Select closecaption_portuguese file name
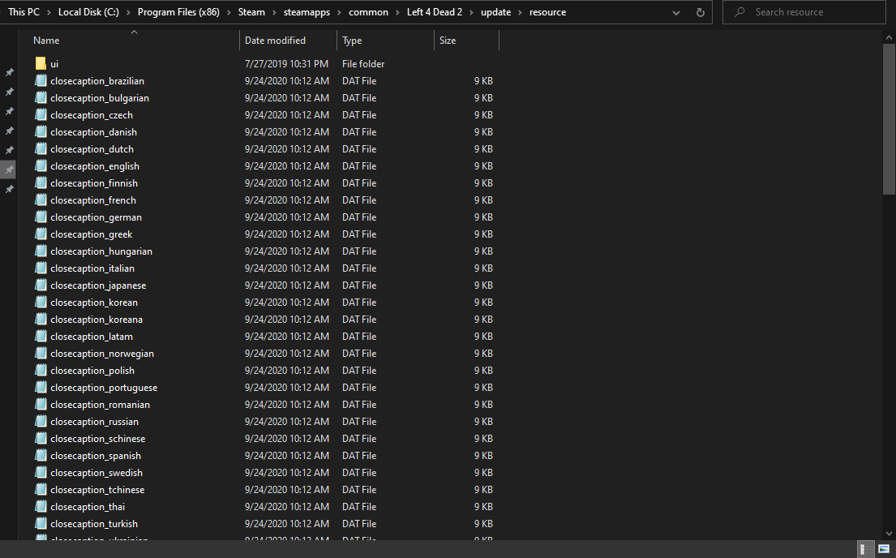Image resolution: width=896 pixels, height=558 pixels. pos(104,388)
